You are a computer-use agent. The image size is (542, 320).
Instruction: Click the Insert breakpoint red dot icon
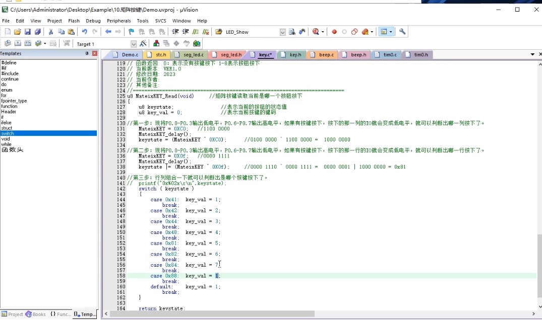334,32
